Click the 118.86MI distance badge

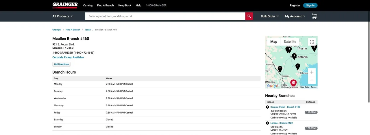pyautogui.click(x=311, y=112)
